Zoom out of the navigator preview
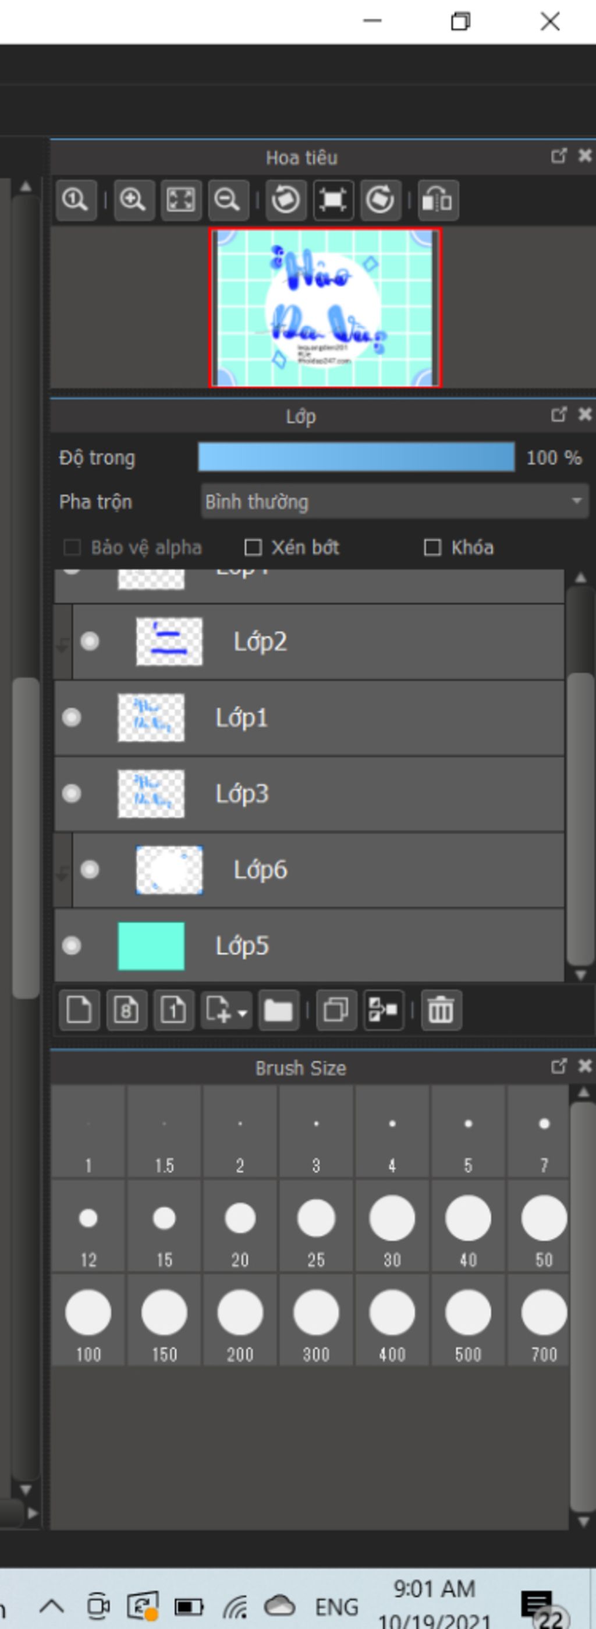Viewport: 596px width, 1629px height. [228, 200]
